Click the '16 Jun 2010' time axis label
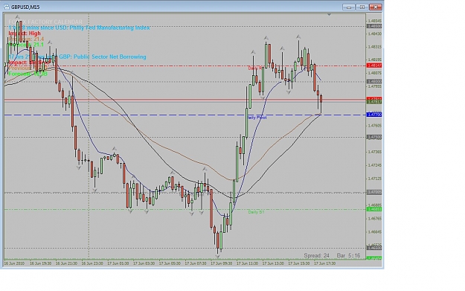This screenshot has height=291, width=465. 14,263
